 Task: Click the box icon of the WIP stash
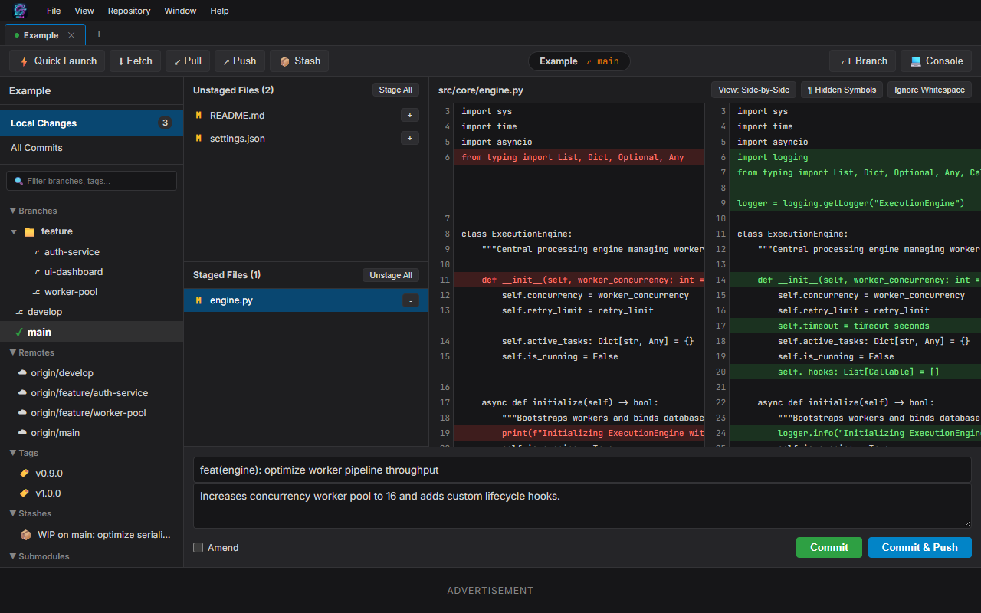pyautogui.click(x=25, y=535)
